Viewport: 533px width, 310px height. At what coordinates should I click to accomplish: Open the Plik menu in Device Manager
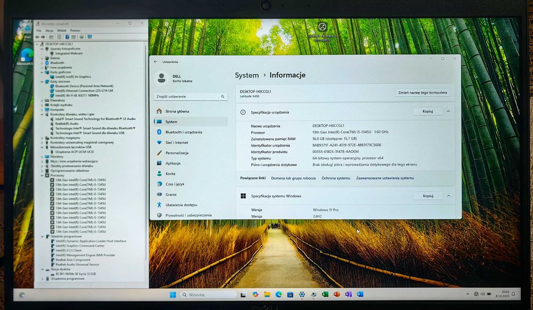point(39,30)
